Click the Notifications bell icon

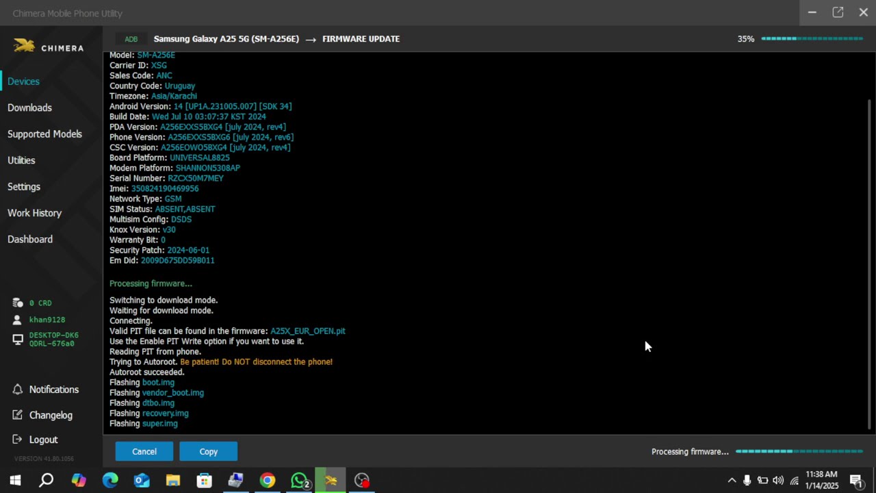pos(18,390)
